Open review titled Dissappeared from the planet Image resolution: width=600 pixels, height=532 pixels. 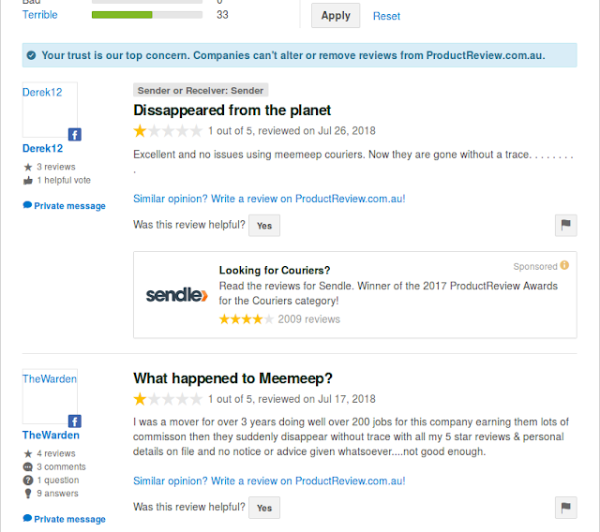[232, 111]
